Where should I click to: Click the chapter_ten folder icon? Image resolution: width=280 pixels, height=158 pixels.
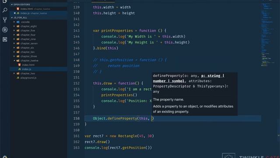coord(18,52)
